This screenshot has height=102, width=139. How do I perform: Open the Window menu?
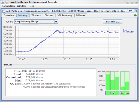[x=22, y=6]
